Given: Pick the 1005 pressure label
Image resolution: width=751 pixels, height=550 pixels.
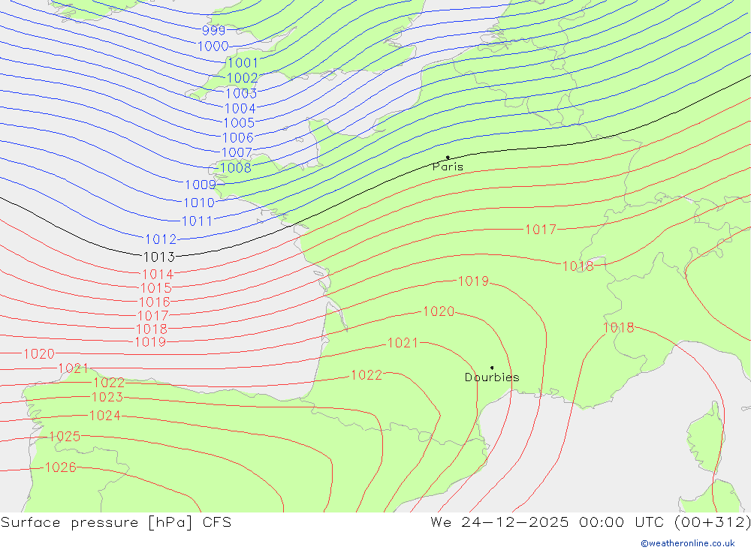Looking at the screenshot, I should [239, 123].
